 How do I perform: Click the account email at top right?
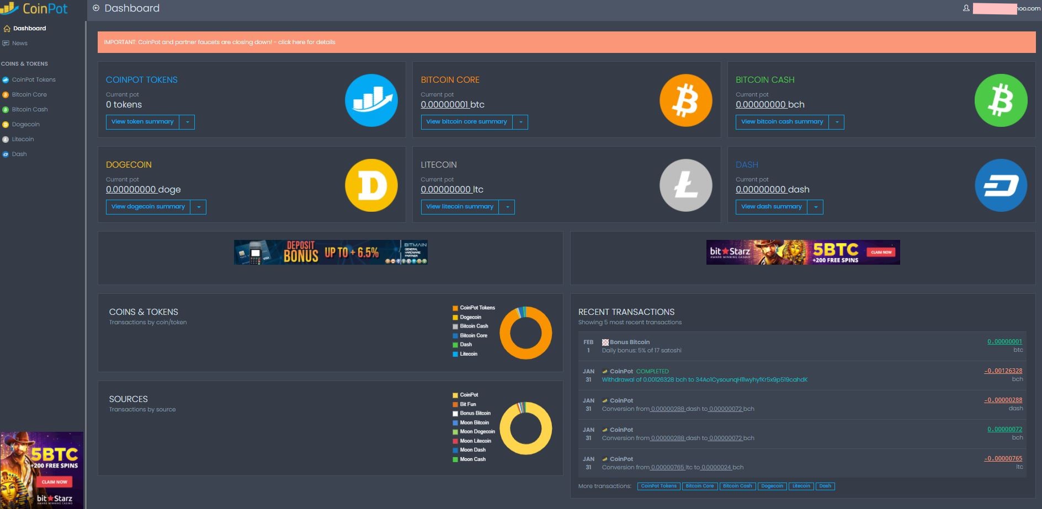1007,8
